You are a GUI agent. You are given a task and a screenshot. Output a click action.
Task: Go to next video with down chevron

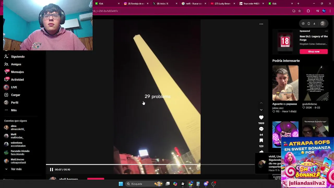pos(261,110)
